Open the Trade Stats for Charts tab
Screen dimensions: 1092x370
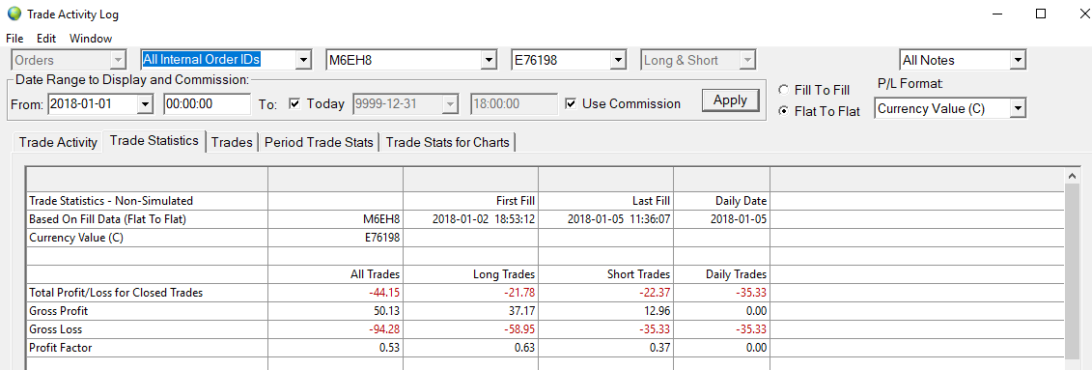(448, 142)
